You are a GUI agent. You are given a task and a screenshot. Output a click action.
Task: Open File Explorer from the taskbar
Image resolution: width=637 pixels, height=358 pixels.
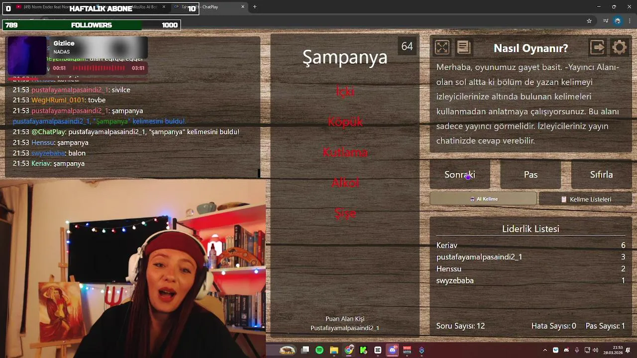pyautogui.click(x=334, y=350)
